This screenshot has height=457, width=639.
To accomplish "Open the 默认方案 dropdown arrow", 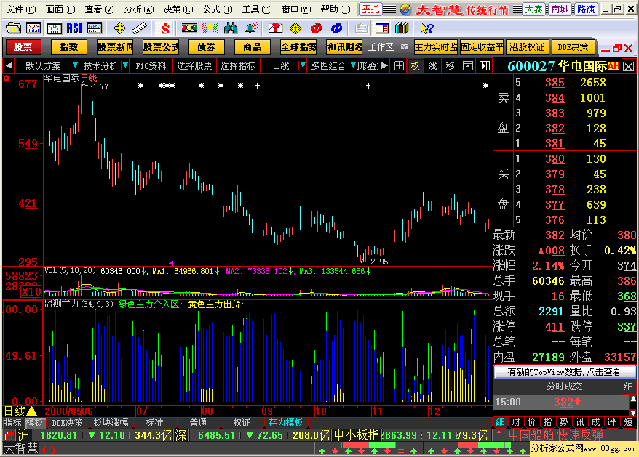I will tap(74, 65).
